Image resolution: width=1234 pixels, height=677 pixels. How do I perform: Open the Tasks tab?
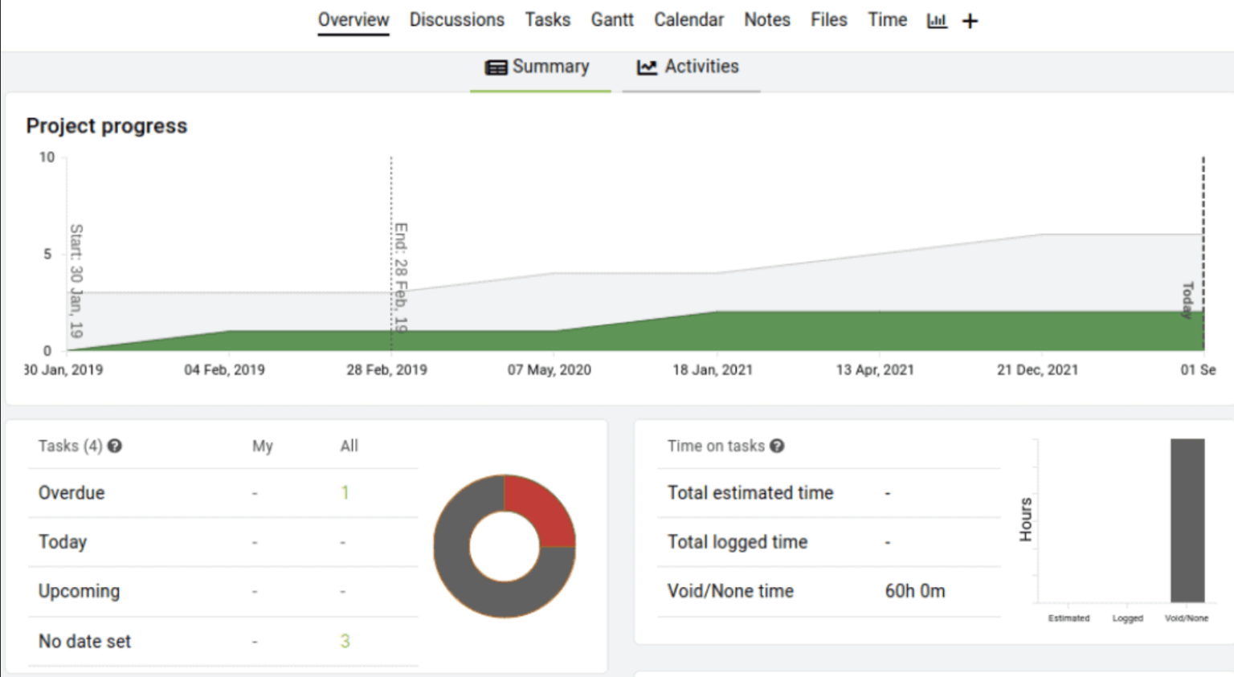pos(547,20)
